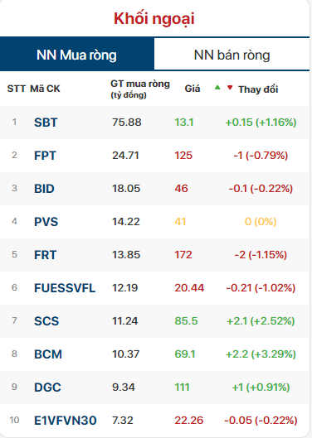Open the DGC stock ticker
This screenshot has width=312, height=438.
tap(47, 387)
